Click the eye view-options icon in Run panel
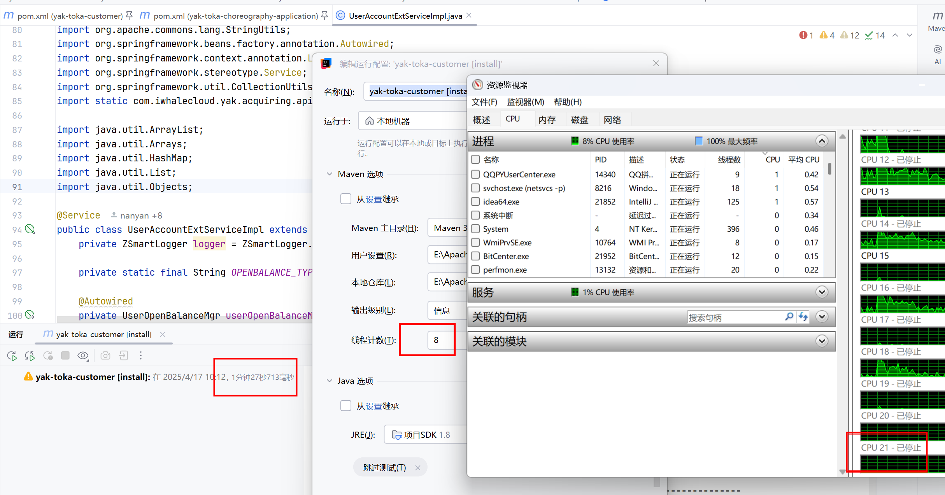945x495 pixels. 83,355
